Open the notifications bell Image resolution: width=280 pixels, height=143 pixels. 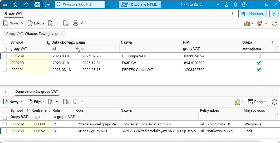point(235,4)
